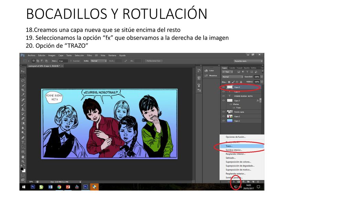This screenshot has width=352, height=198.
Task: Select the Spot Healing Brush tool
Action: pyautogui.click(x=23, y=100)
